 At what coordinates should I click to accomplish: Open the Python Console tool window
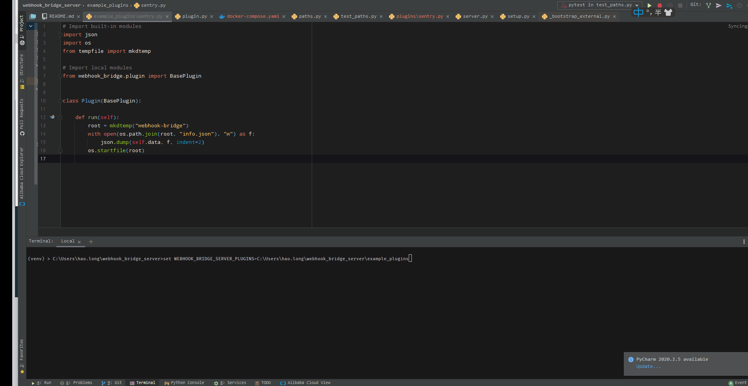[x=184, y=382]
